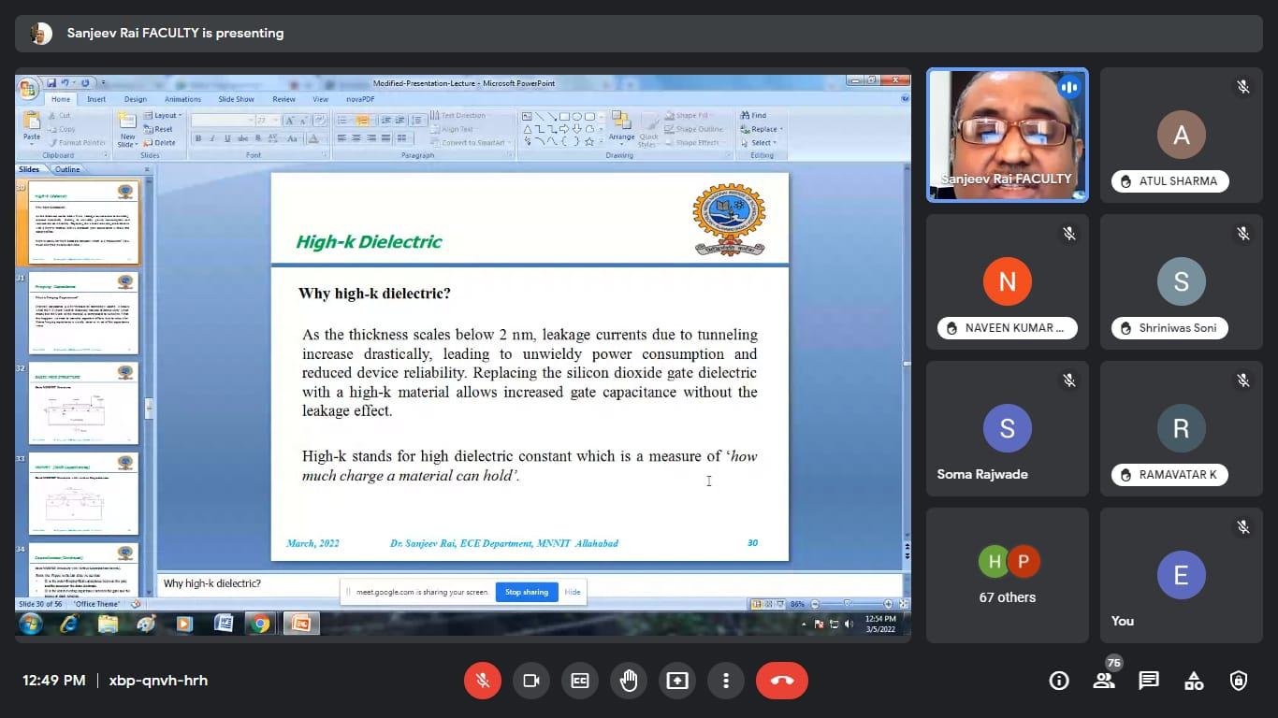Open the Layout dropdown in Slides group
1278x718 pixels.
coord(166,116)
